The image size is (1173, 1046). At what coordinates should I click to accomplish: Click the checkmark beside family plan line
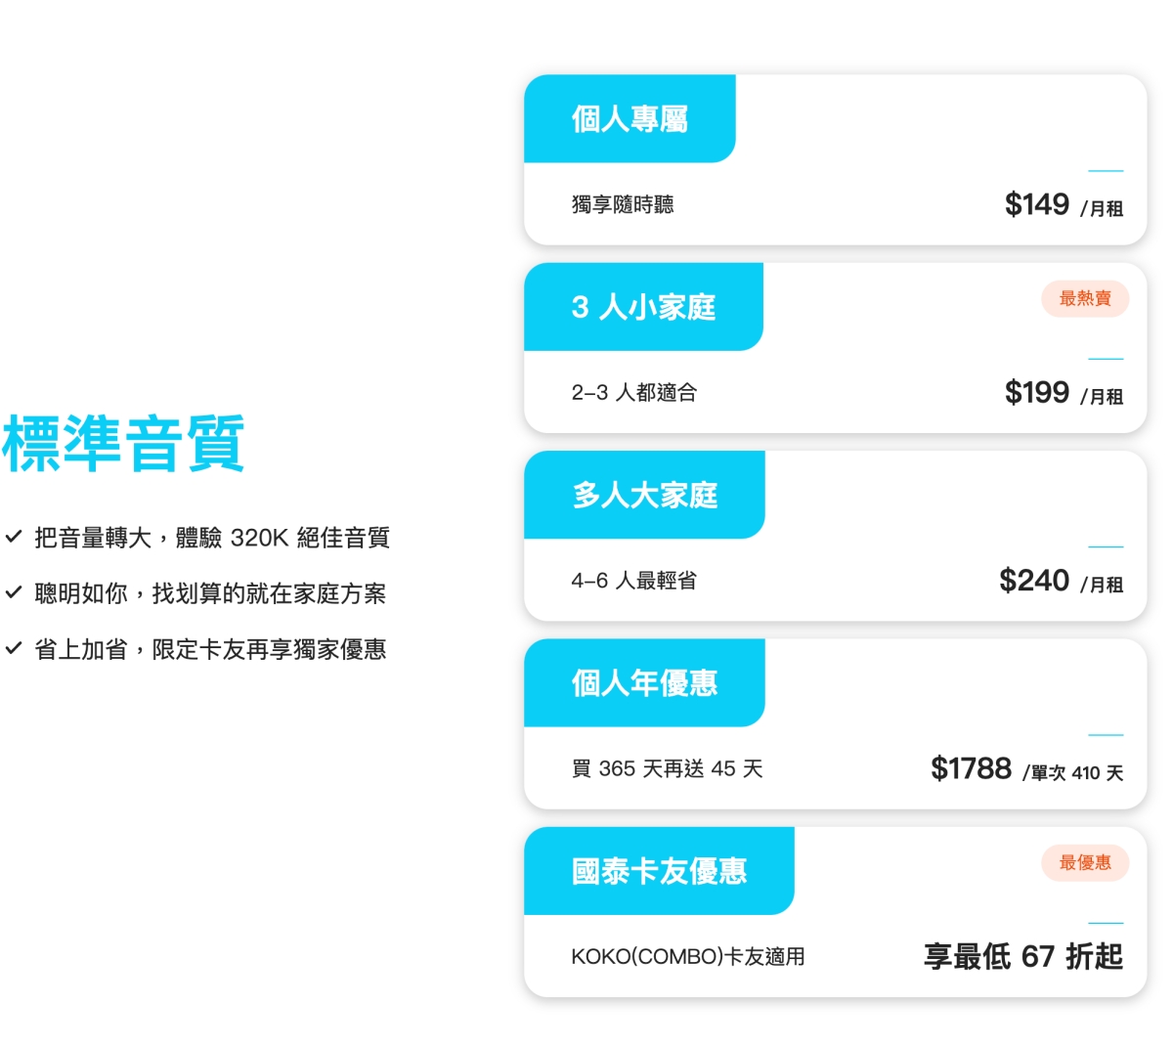click(14, 592)
